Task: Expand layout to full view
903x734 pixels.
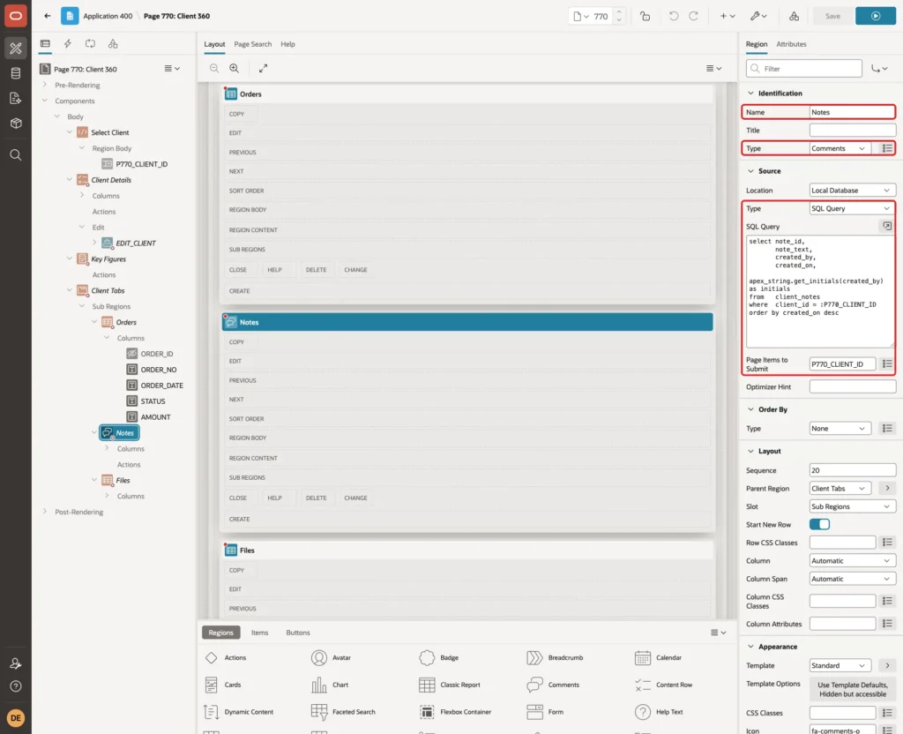Action: (x=263, y=68)
